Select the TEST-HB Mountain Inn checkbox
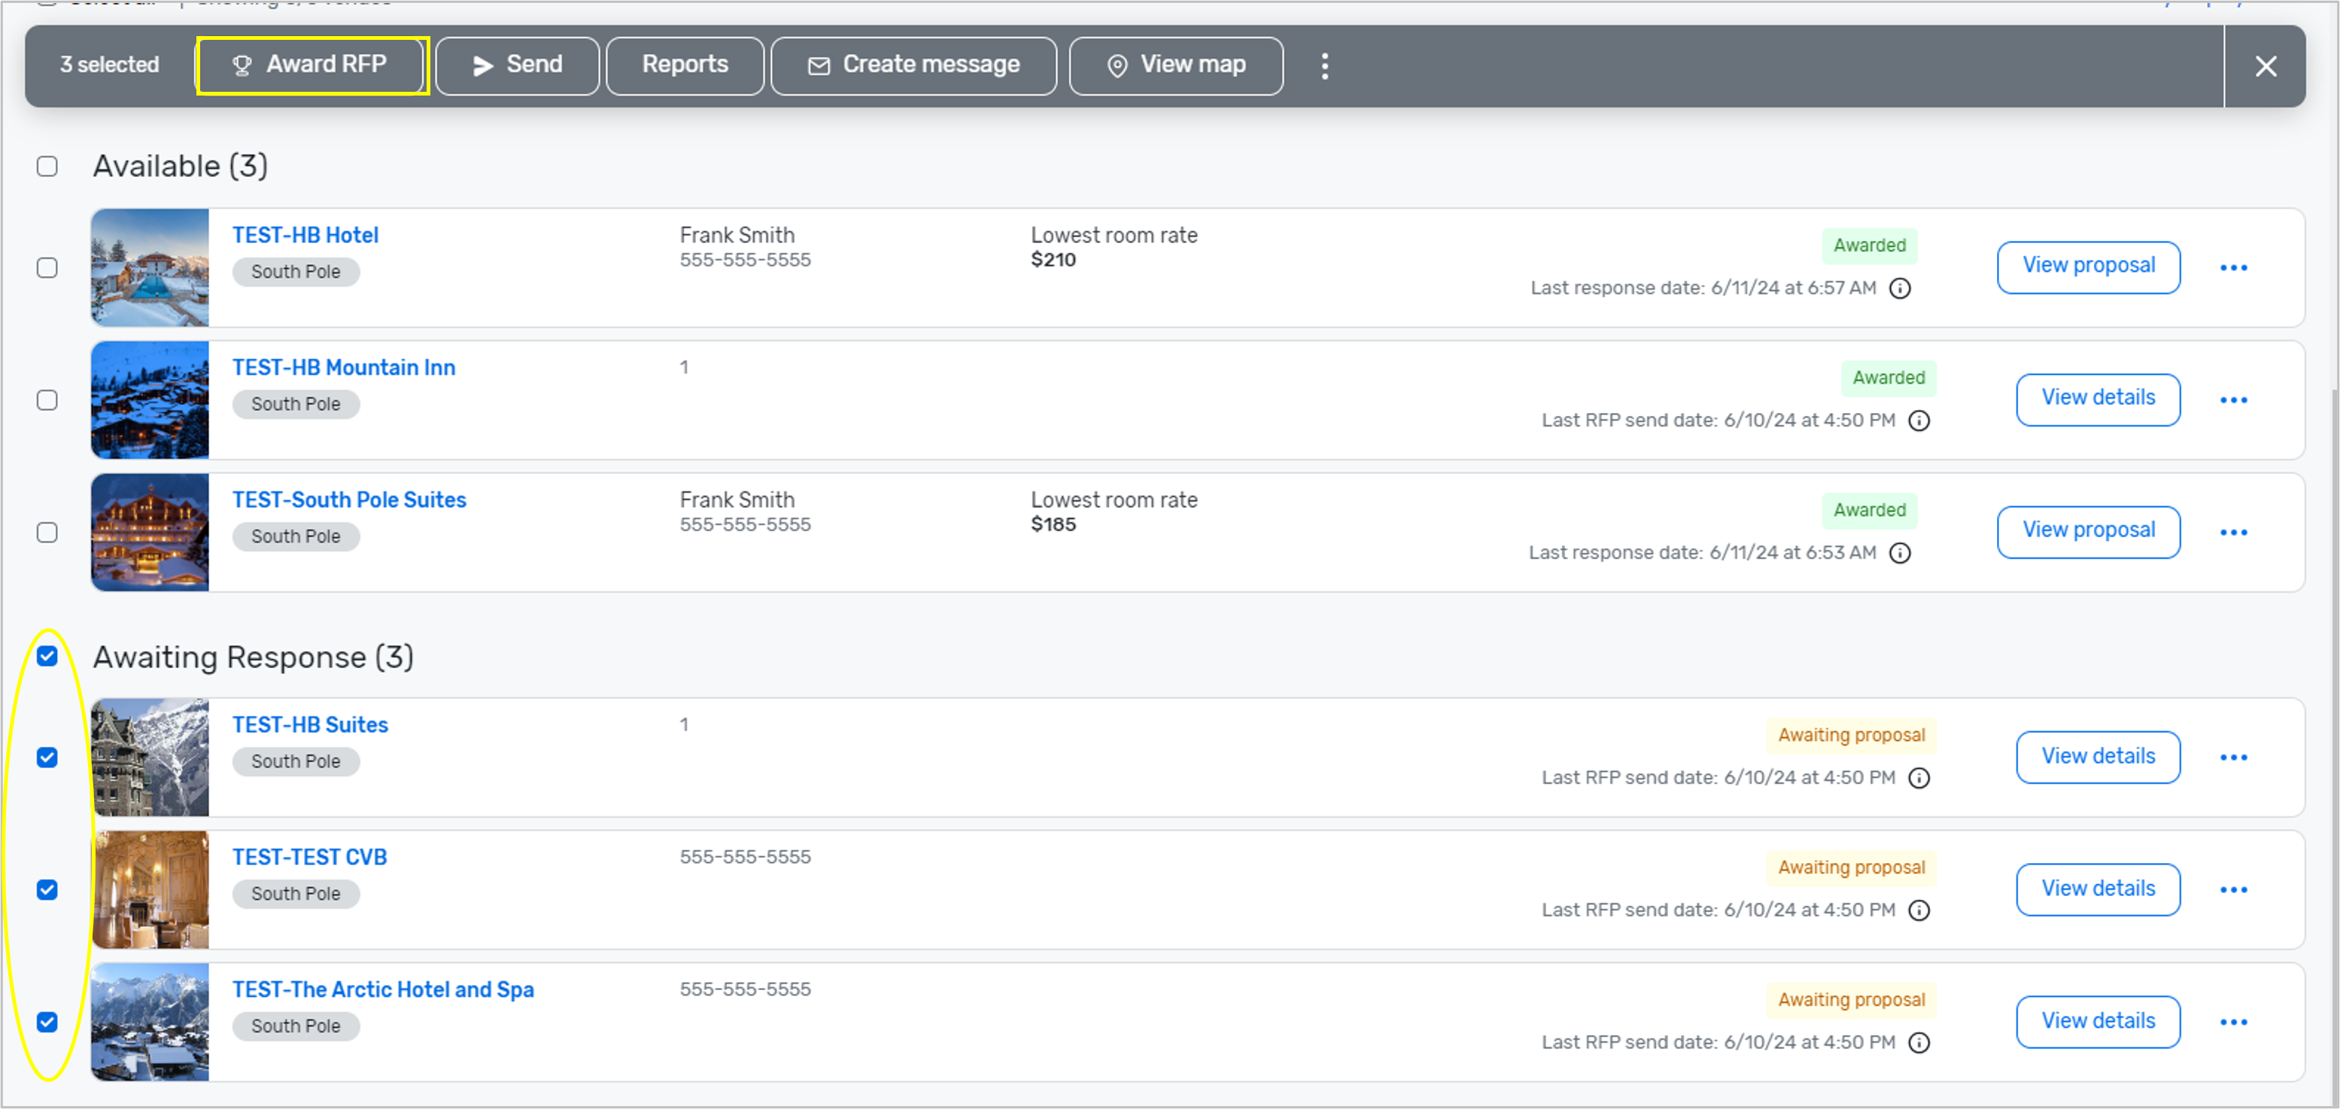This screenshot has width=2340, height=1109. (x=47, y=400)
